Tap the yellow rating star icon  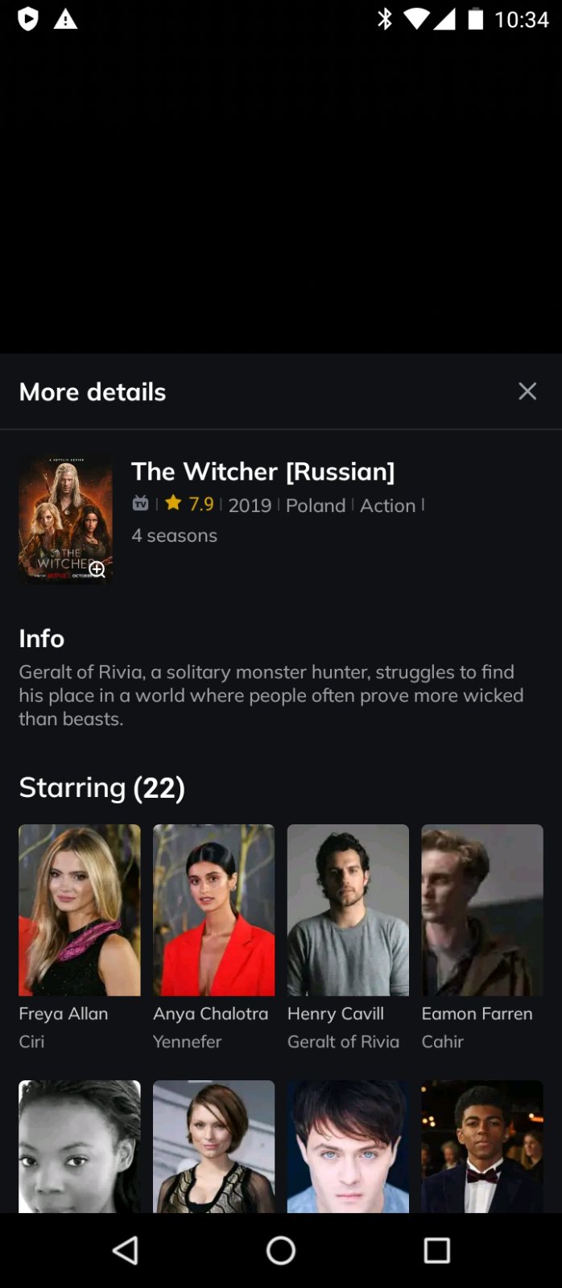(173, 503)
